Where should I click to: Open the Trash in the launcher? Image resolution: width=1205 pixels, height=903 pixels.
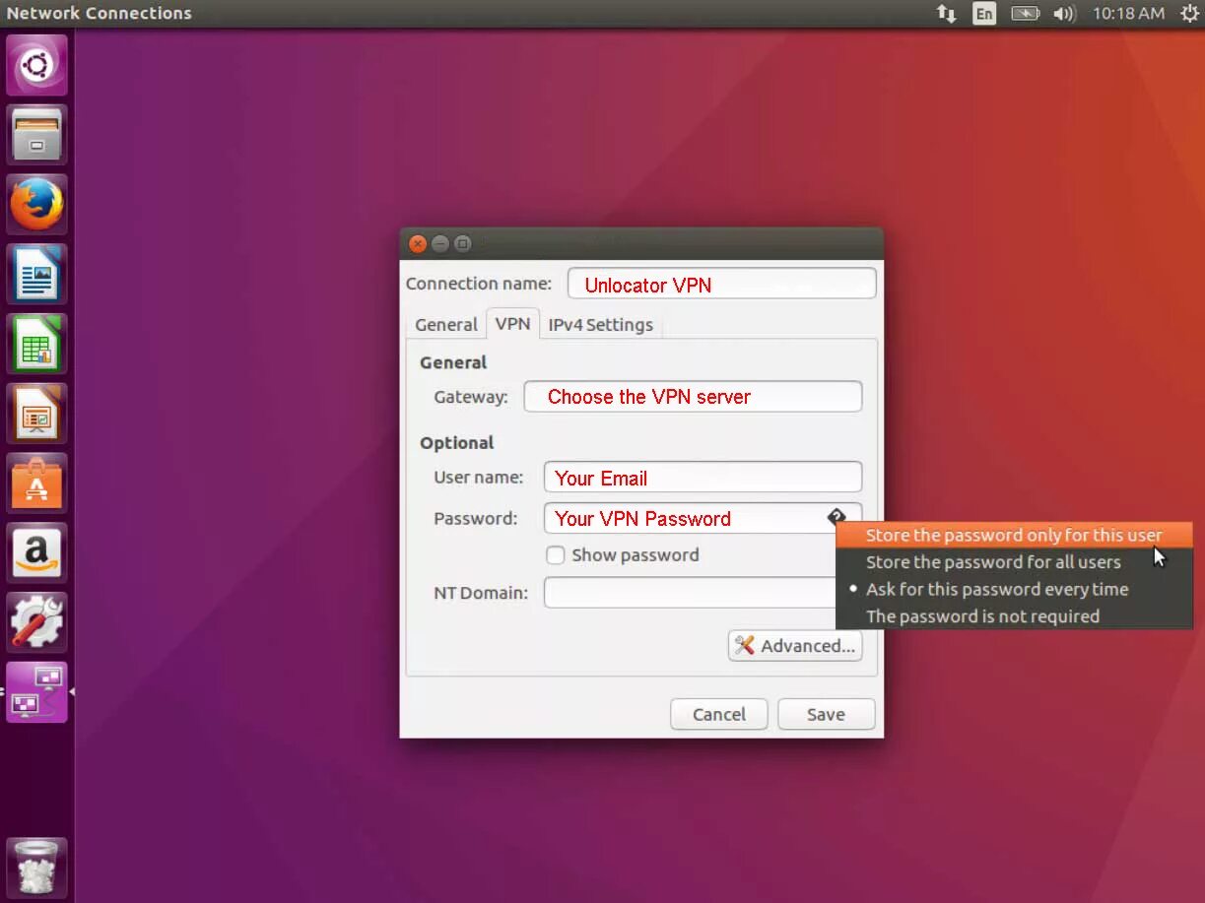pos(37,868)
